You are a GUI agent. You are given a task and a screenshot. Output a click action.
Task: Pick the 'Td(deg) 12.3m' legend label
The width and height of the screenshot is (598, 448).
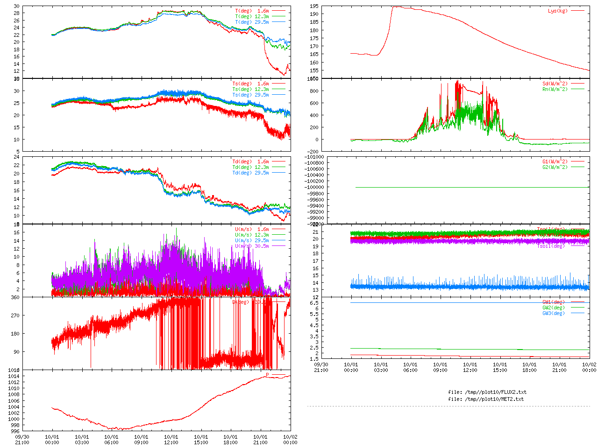(250, 168)
